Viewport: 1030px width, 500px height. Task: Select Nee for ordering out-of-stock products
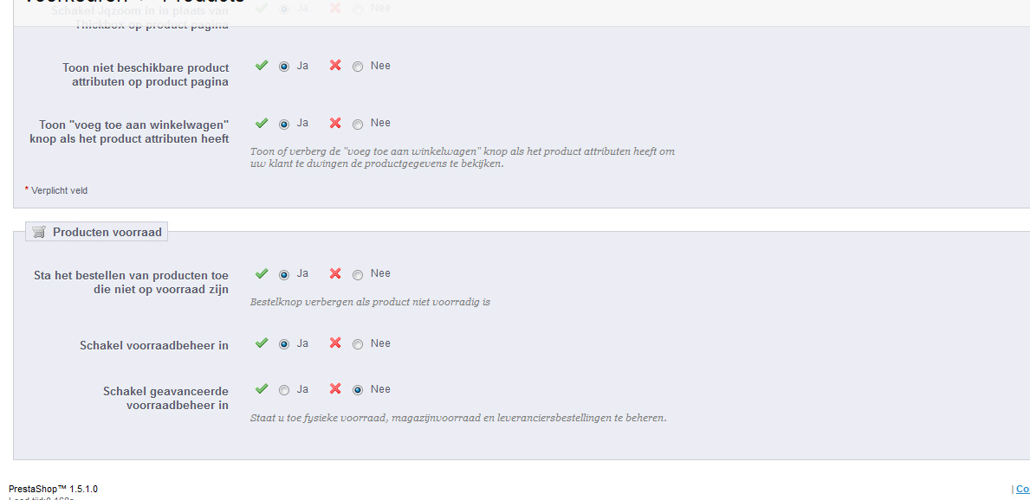pyautogui.click(x=358, y=275)
